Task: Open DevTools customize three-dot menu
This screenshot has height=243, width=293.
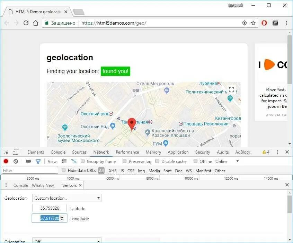Action: (277, 152)
